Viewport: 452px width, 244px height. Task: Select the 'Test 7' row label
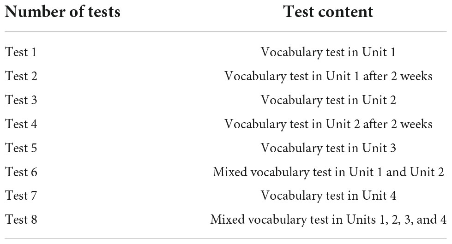click(x=21, y=195)
